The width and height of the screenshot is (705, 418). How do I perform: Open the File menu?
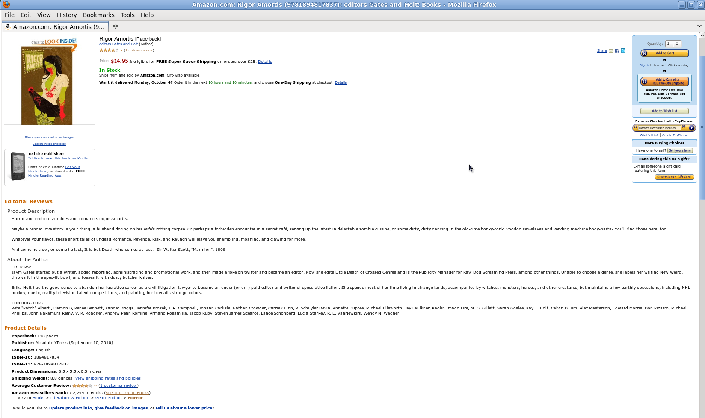[x=9, y=15]
